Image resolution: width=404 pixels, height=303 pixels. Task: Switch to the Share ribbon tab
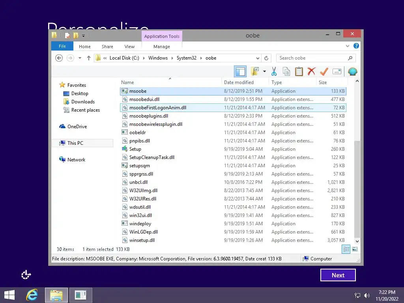click(x=107, y=47)
